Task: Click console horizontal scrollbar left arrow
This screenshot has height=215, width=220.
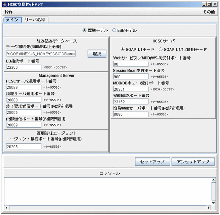Action: (x=6, y=208)
